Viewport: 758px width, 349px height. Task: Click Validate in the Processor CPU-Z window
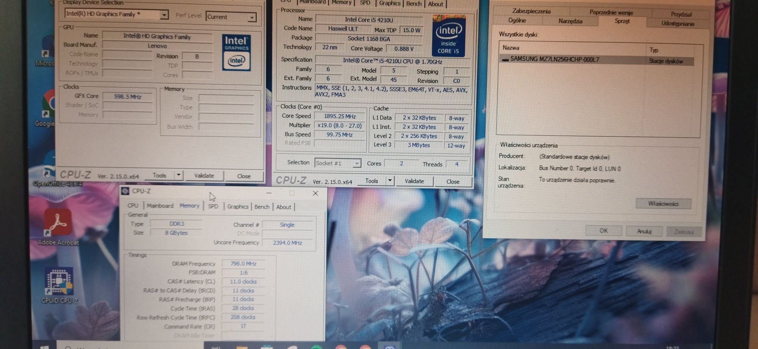click(x=414, y=181)
